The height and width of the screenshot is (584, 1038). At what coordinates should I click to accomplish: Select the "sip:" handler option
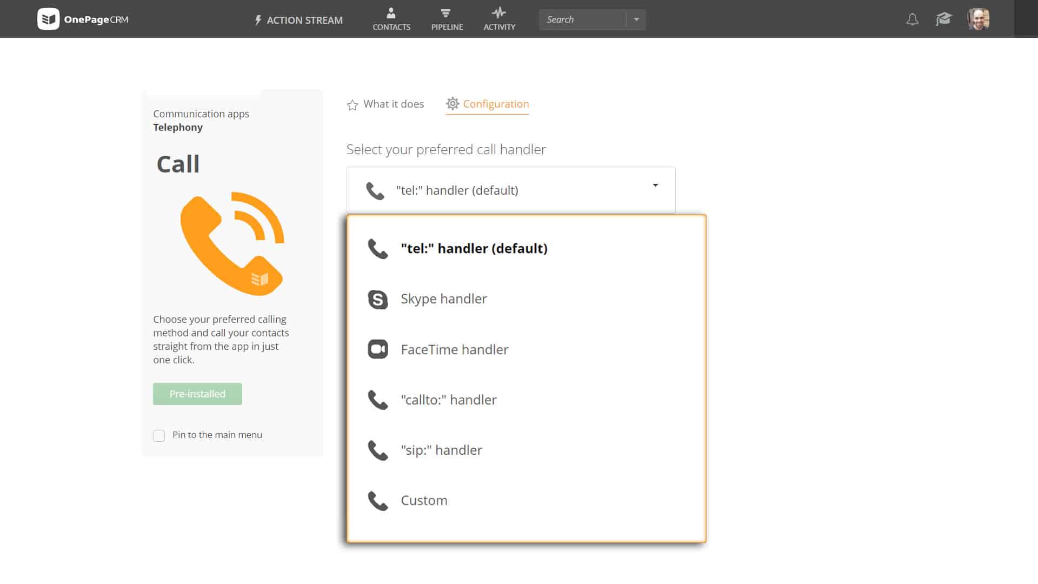[x=527, y=450]
